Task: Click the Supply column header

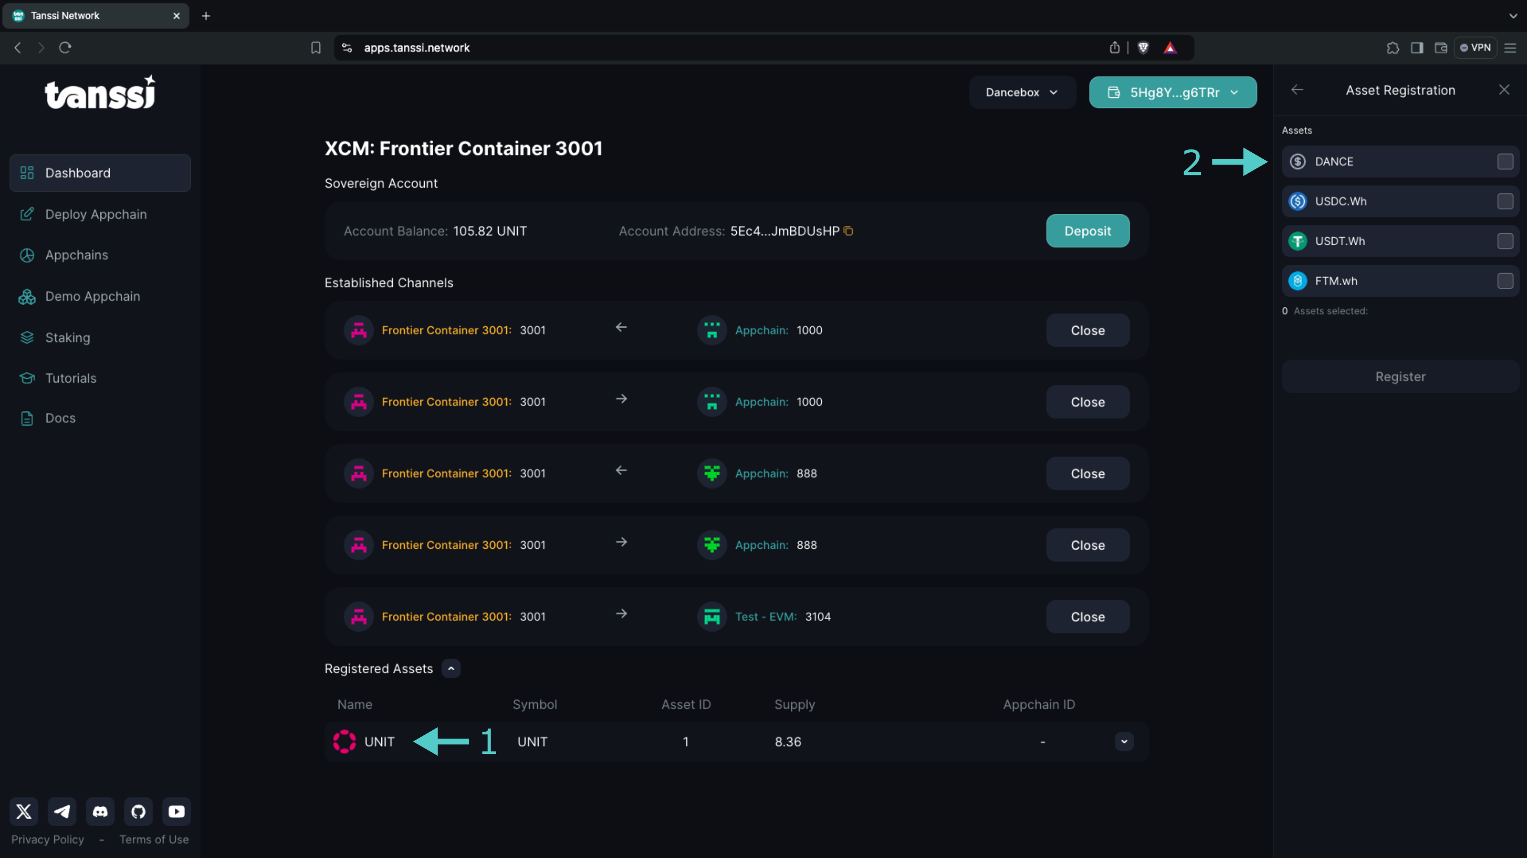Action: point(795,704)
